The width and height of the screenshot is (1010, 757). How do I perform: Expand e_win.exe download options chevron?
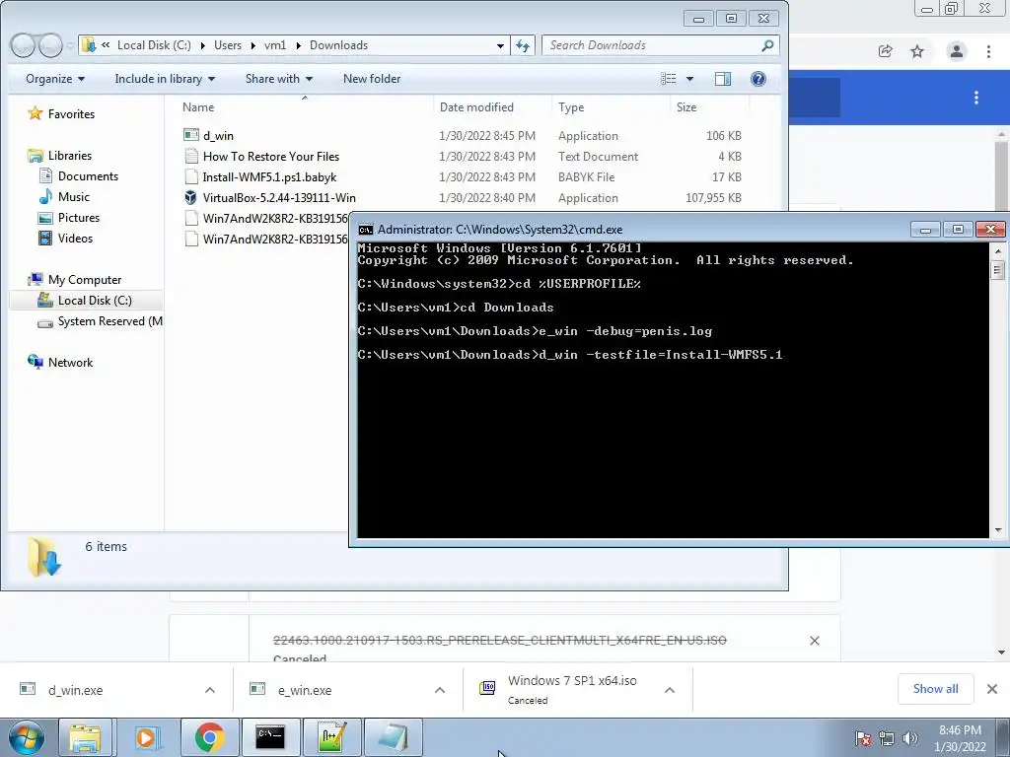click(440, 690)
